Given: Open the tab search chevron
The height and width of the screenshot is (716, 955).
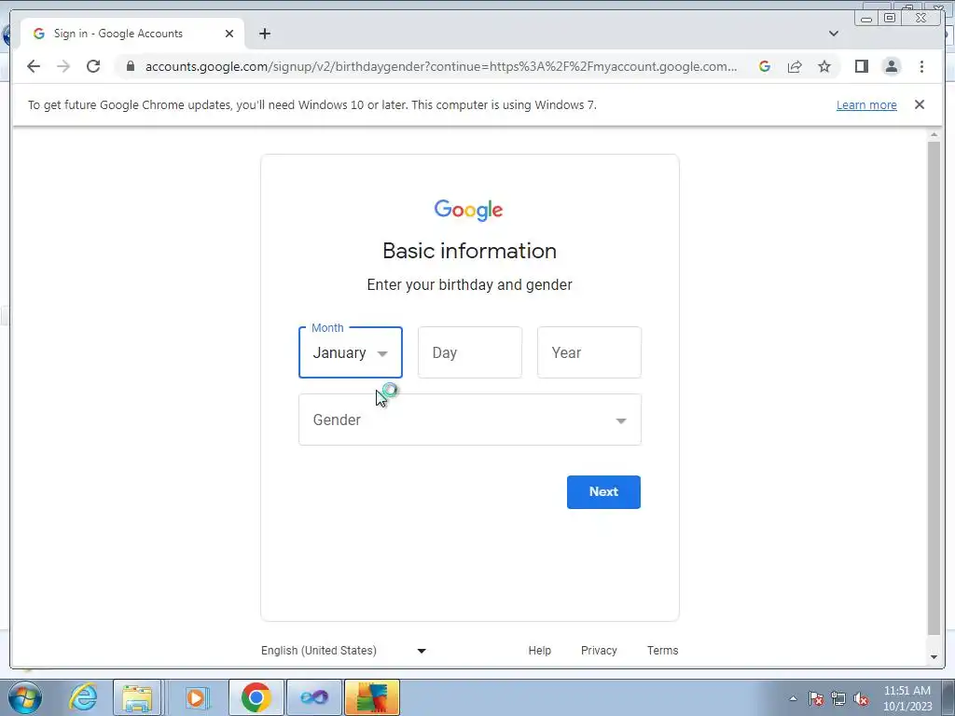Looking at the screenshot, I should pos(833,34).
